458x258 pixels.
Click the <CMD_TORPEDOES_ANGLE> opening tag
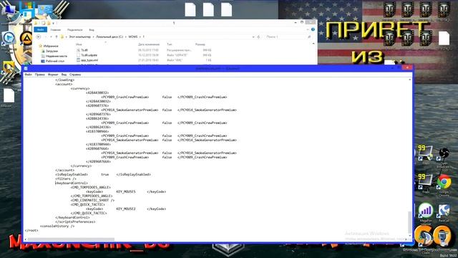(91, 187)
